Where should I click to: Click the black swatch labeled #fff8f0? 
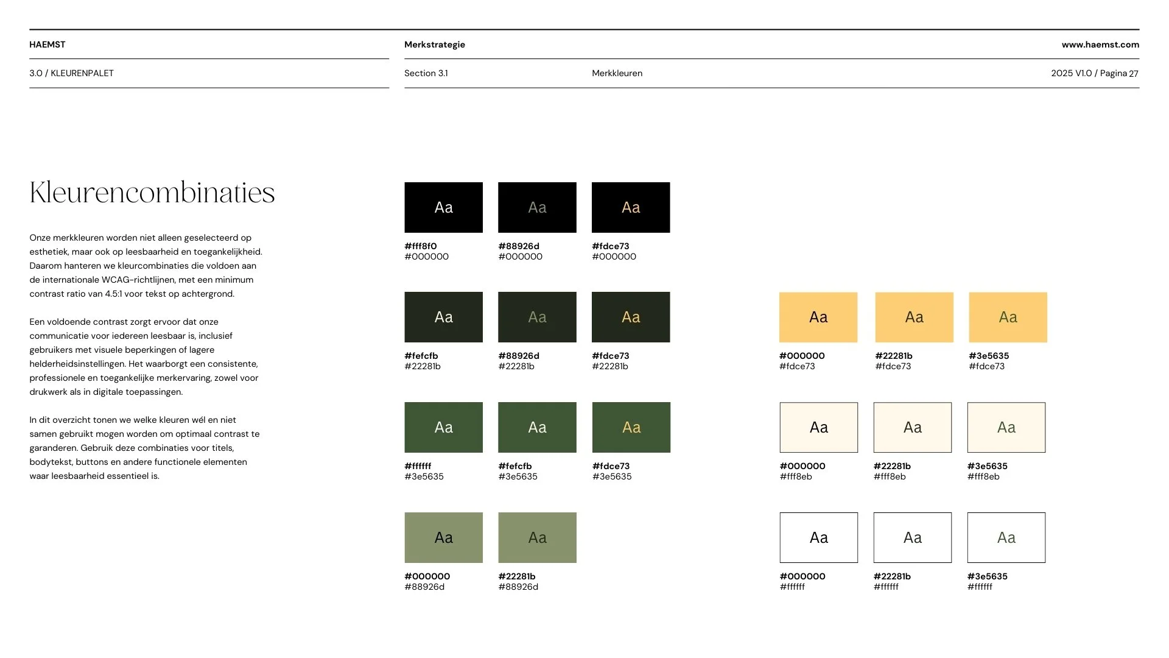pyautogui.click(x=443, y=207)
